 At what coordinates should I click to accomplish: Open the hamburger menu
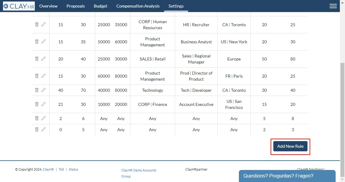click(x=333, y=6)
